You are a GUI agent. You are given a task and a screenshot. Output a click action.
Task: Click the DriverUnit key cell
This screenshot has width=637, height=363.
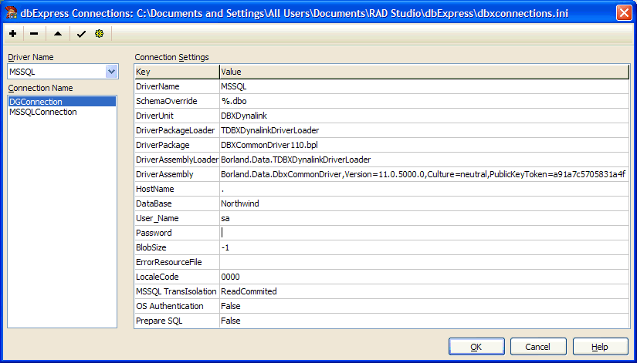click(x=177, y=116)
